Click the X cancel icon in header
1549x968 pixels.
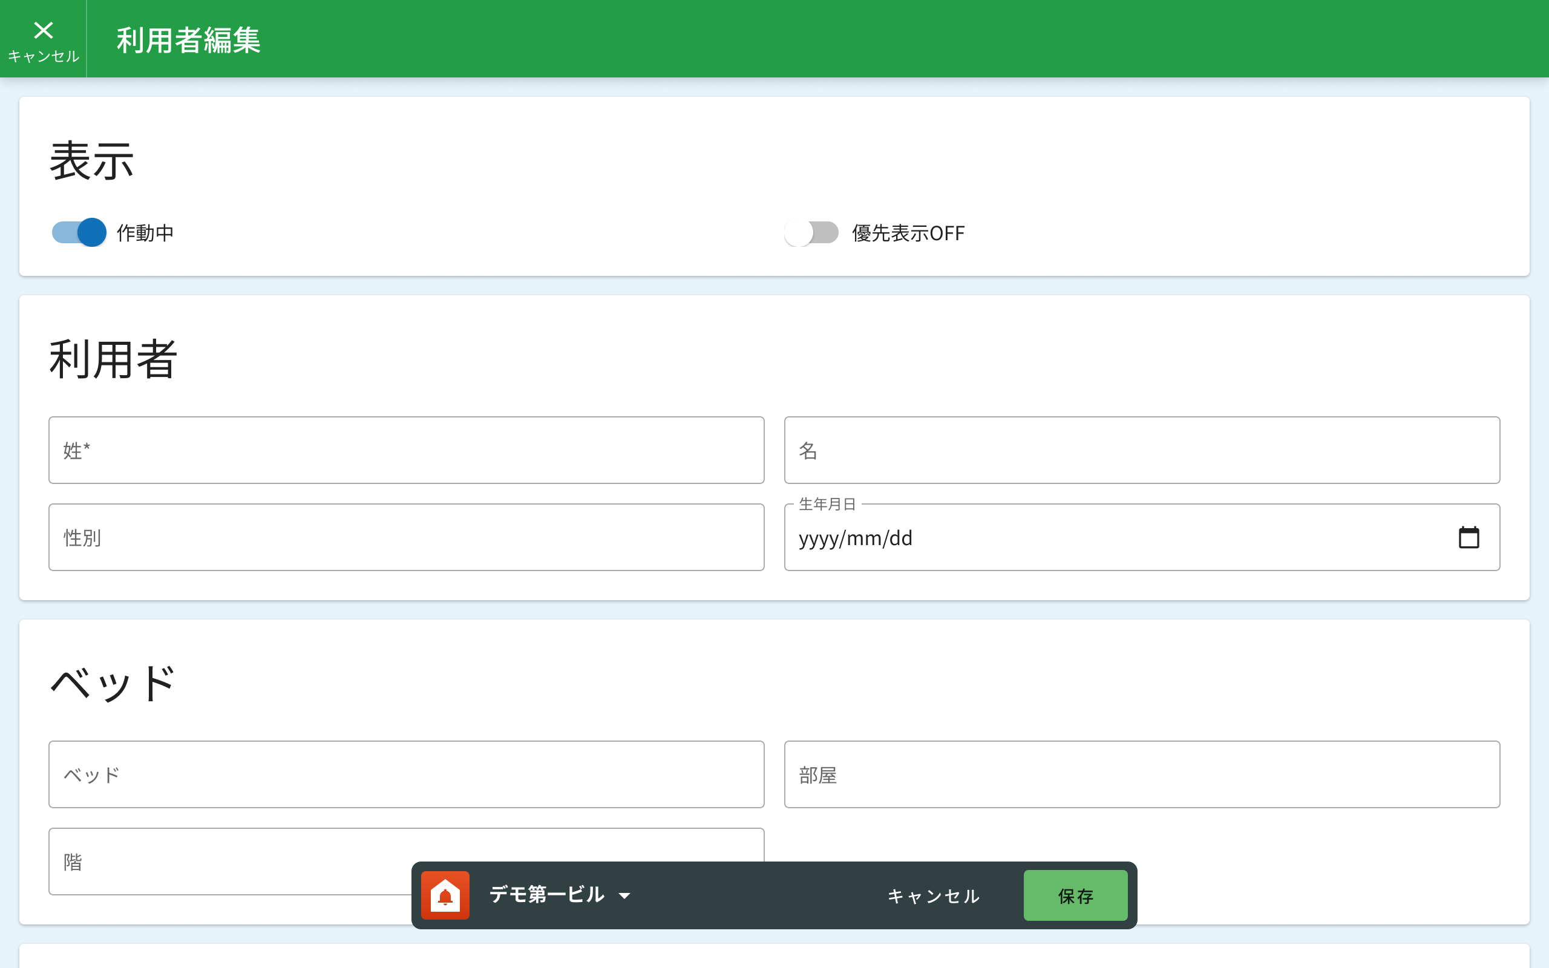click(43, 31)
